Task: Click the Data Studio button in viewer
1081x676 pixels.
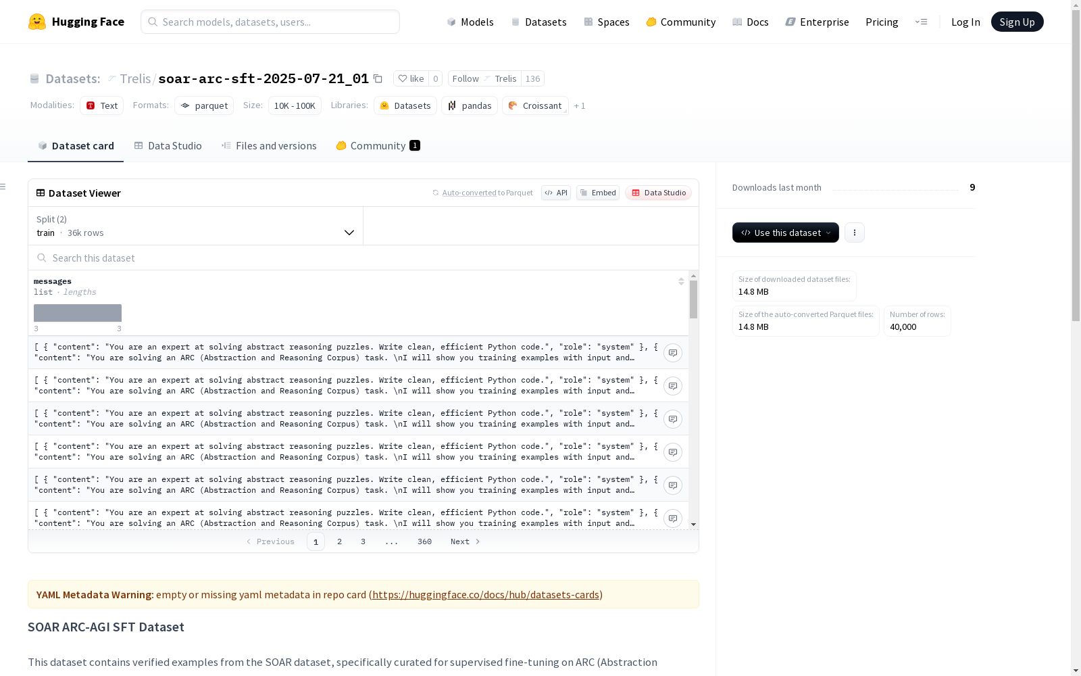Action: click(658, 193)
